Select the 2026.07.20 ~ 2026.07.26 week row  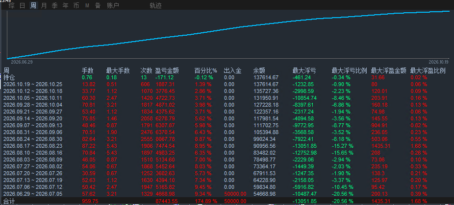(x=227, y=173)
